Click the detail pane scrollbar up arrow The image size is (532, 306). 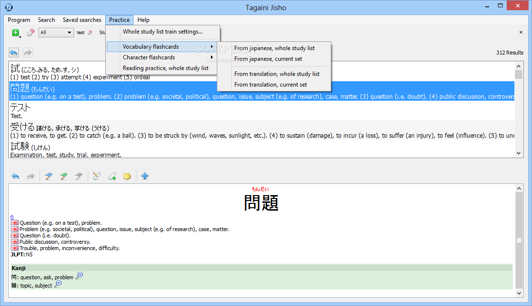[519, 188]
